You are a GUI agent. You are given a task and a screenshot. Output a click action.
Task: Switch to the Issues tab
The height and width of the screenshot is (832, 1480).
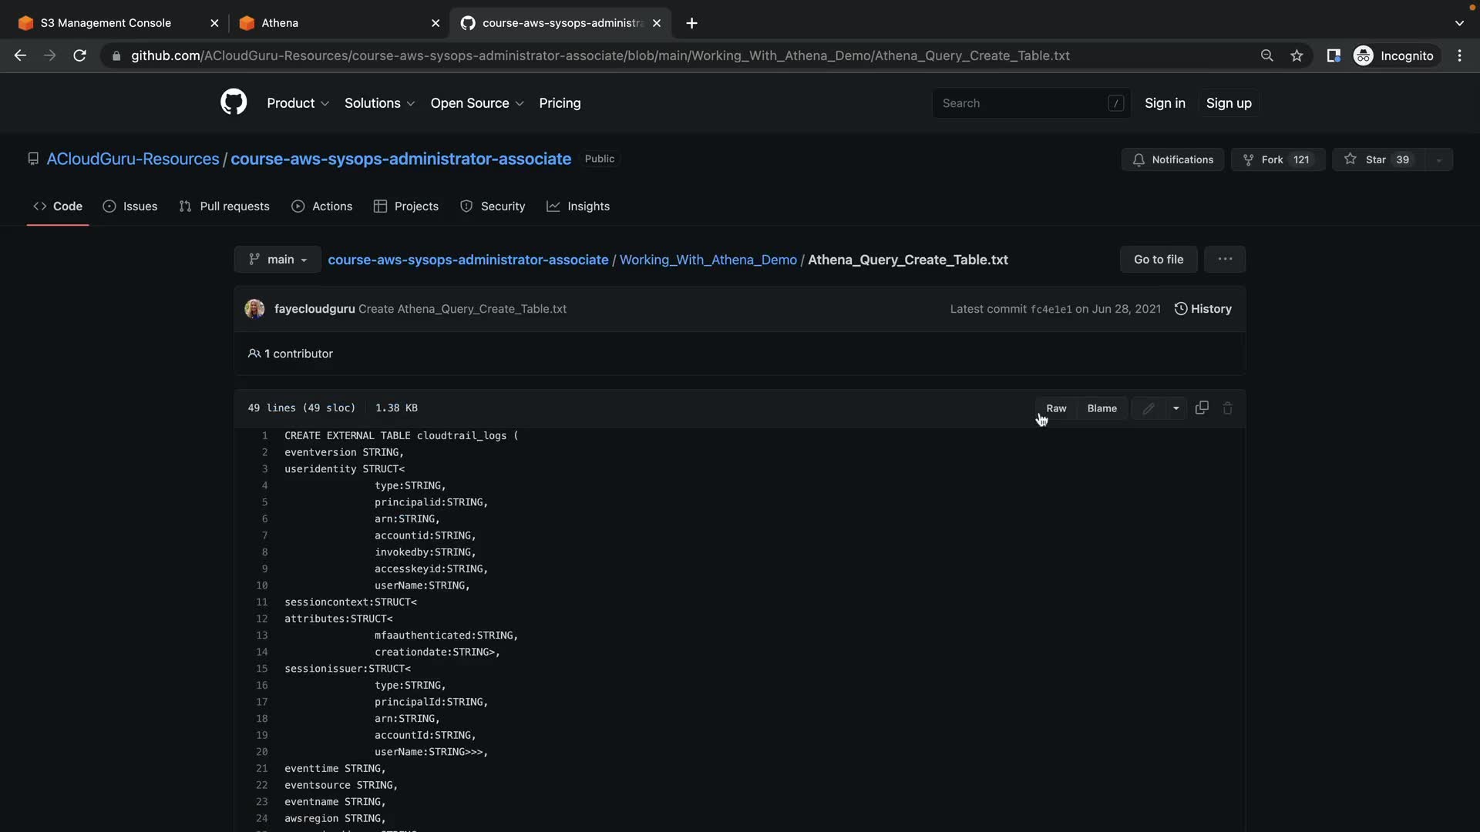(x=130, y=206)
